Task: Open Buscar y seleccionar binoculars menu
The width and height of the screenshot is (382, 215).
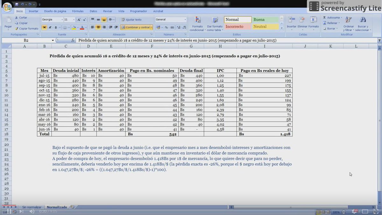Action: coord(363,24)
